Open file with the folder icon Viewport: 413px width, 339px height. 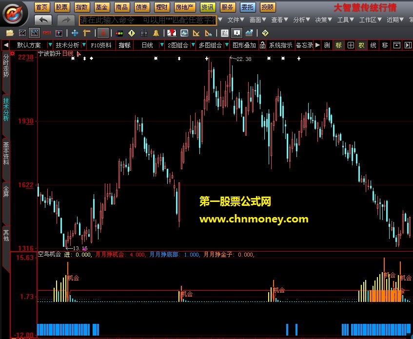pos(10,33)
